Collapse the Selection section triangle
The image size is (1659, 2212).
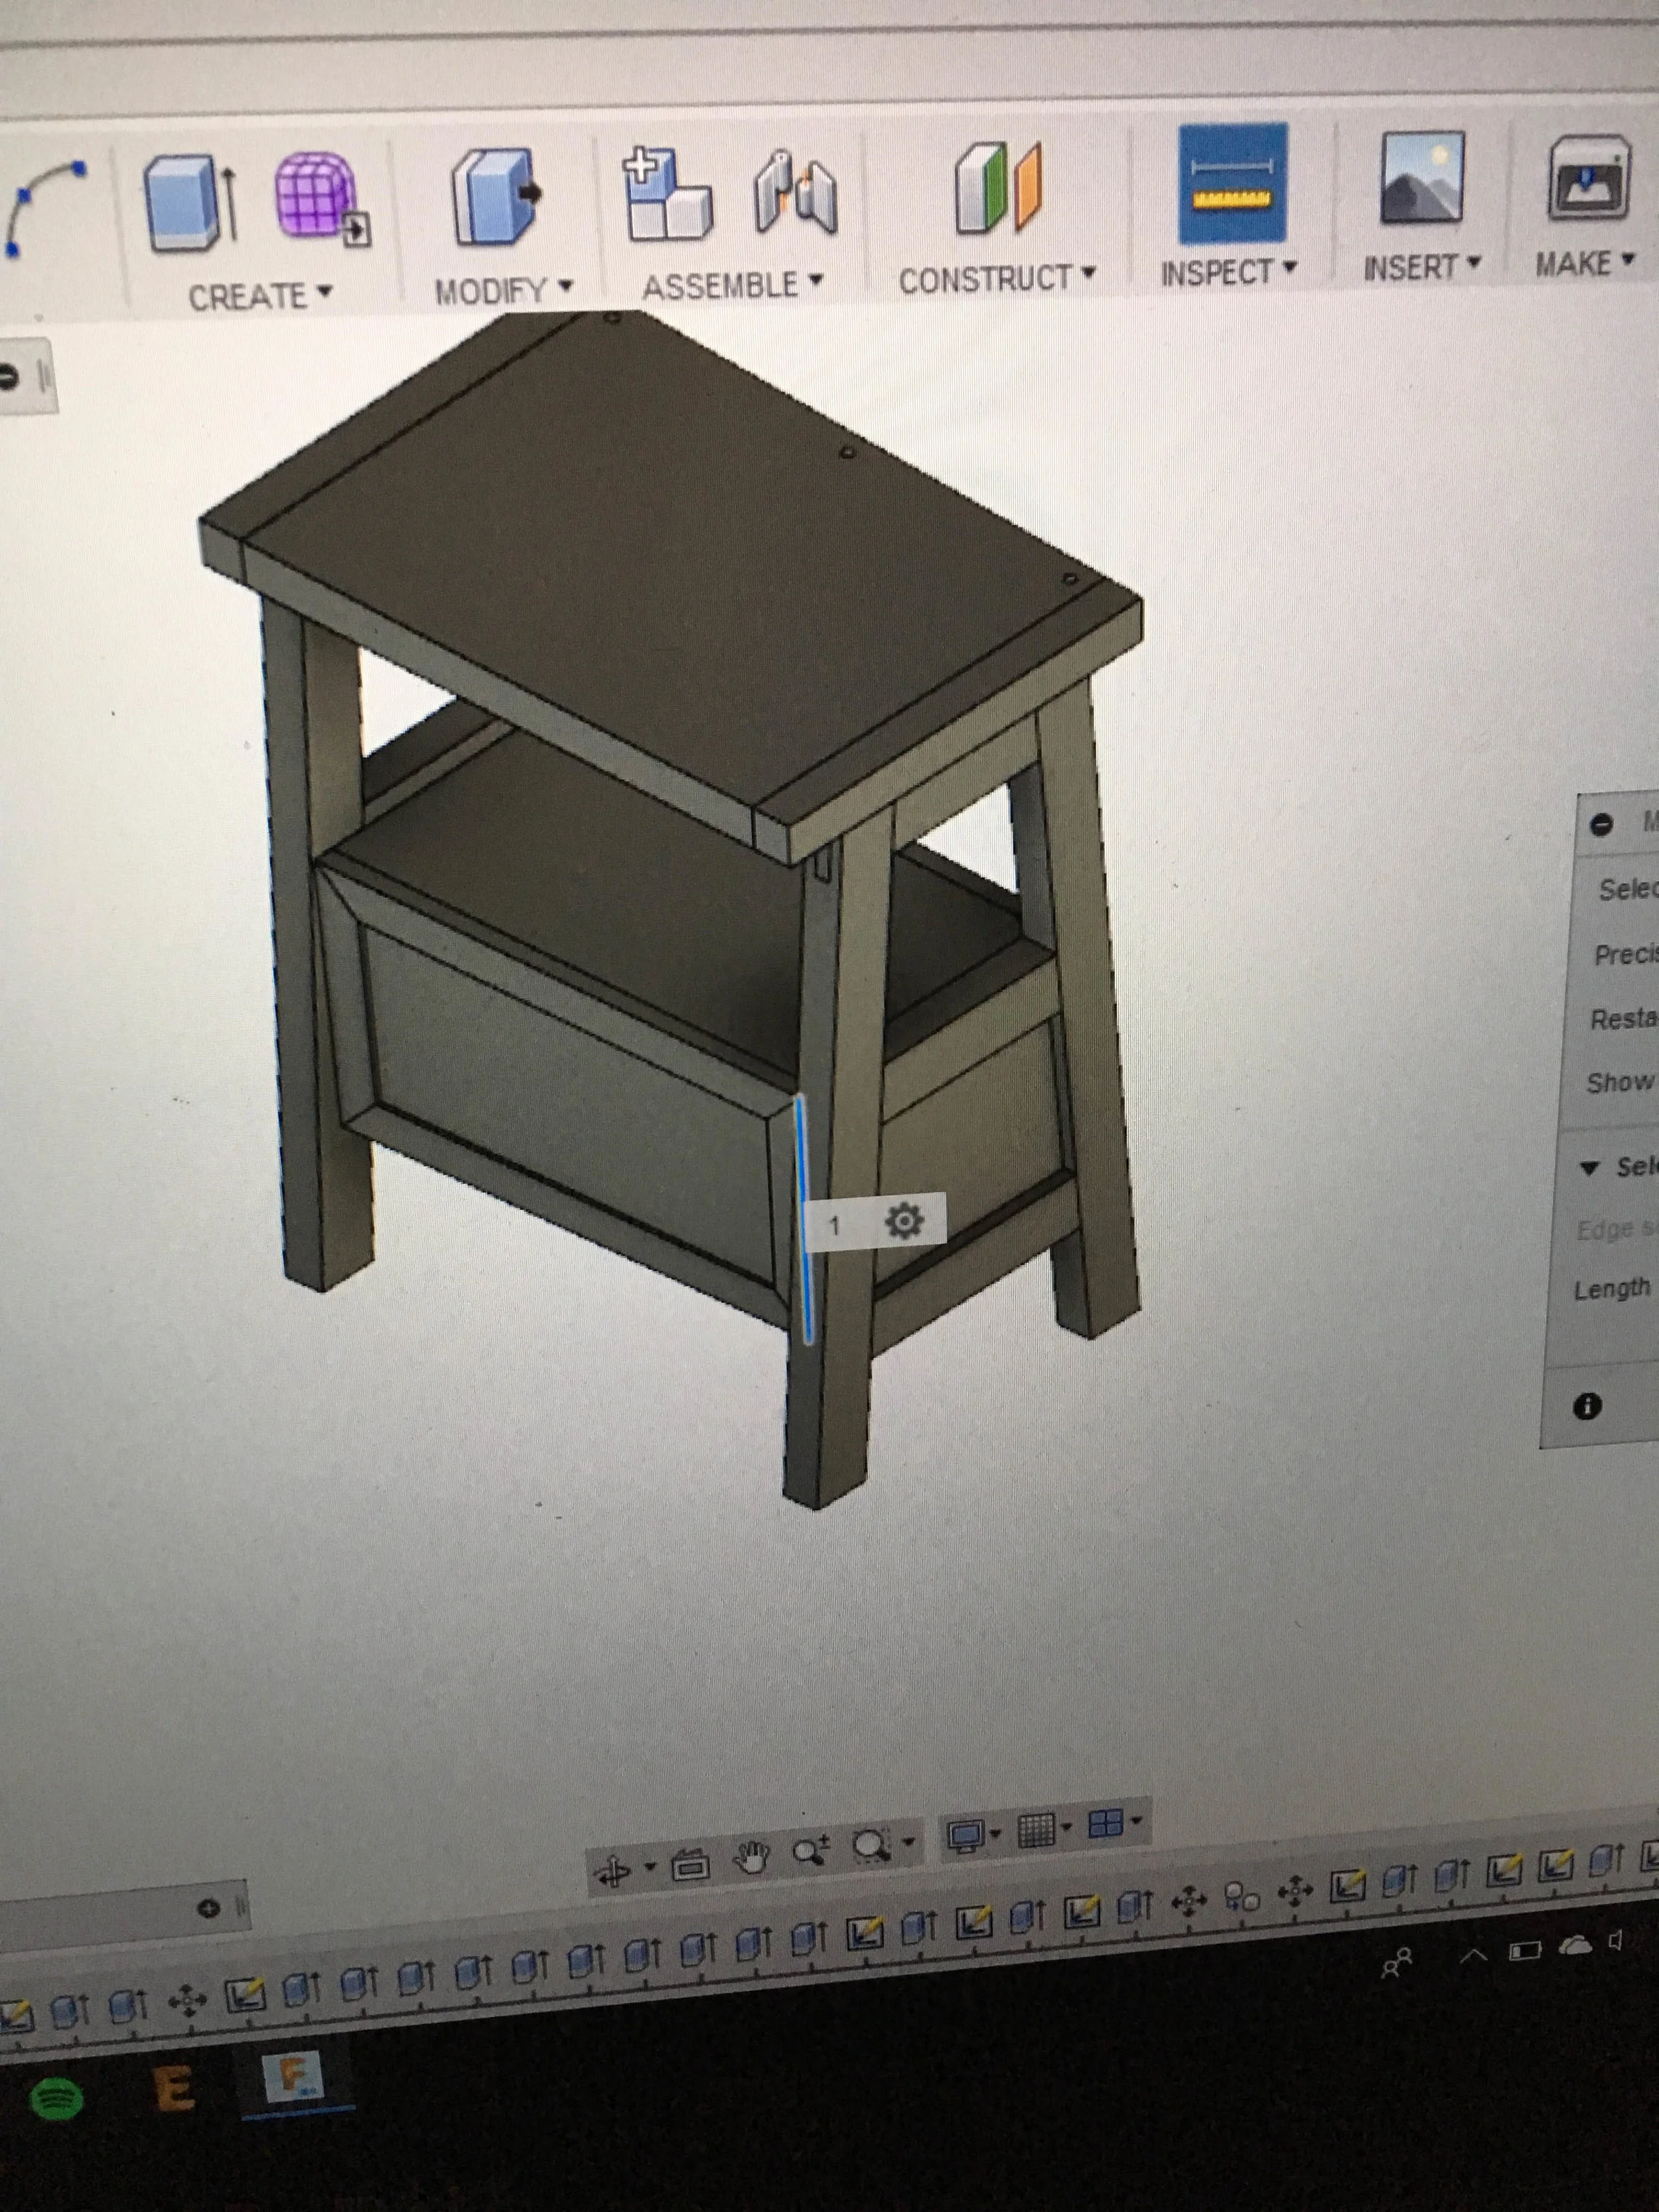point(1589,1168)
